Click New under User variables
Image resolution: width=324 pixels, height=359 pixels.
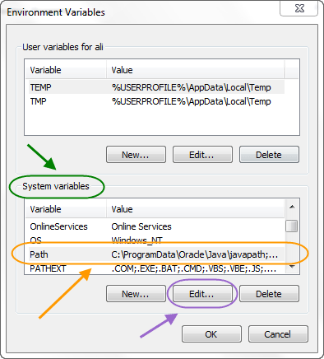pyautogui.click(x=136, y=155)
